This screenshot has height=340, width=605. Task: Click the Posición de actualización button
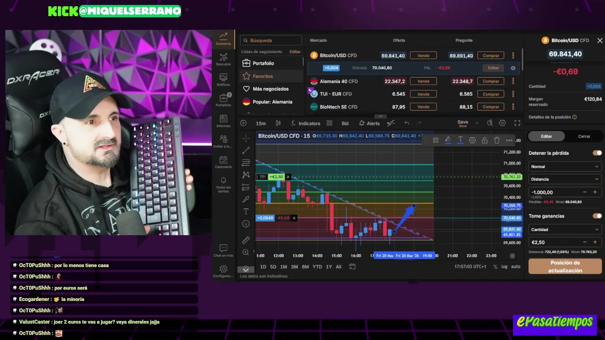pos(565,266)
